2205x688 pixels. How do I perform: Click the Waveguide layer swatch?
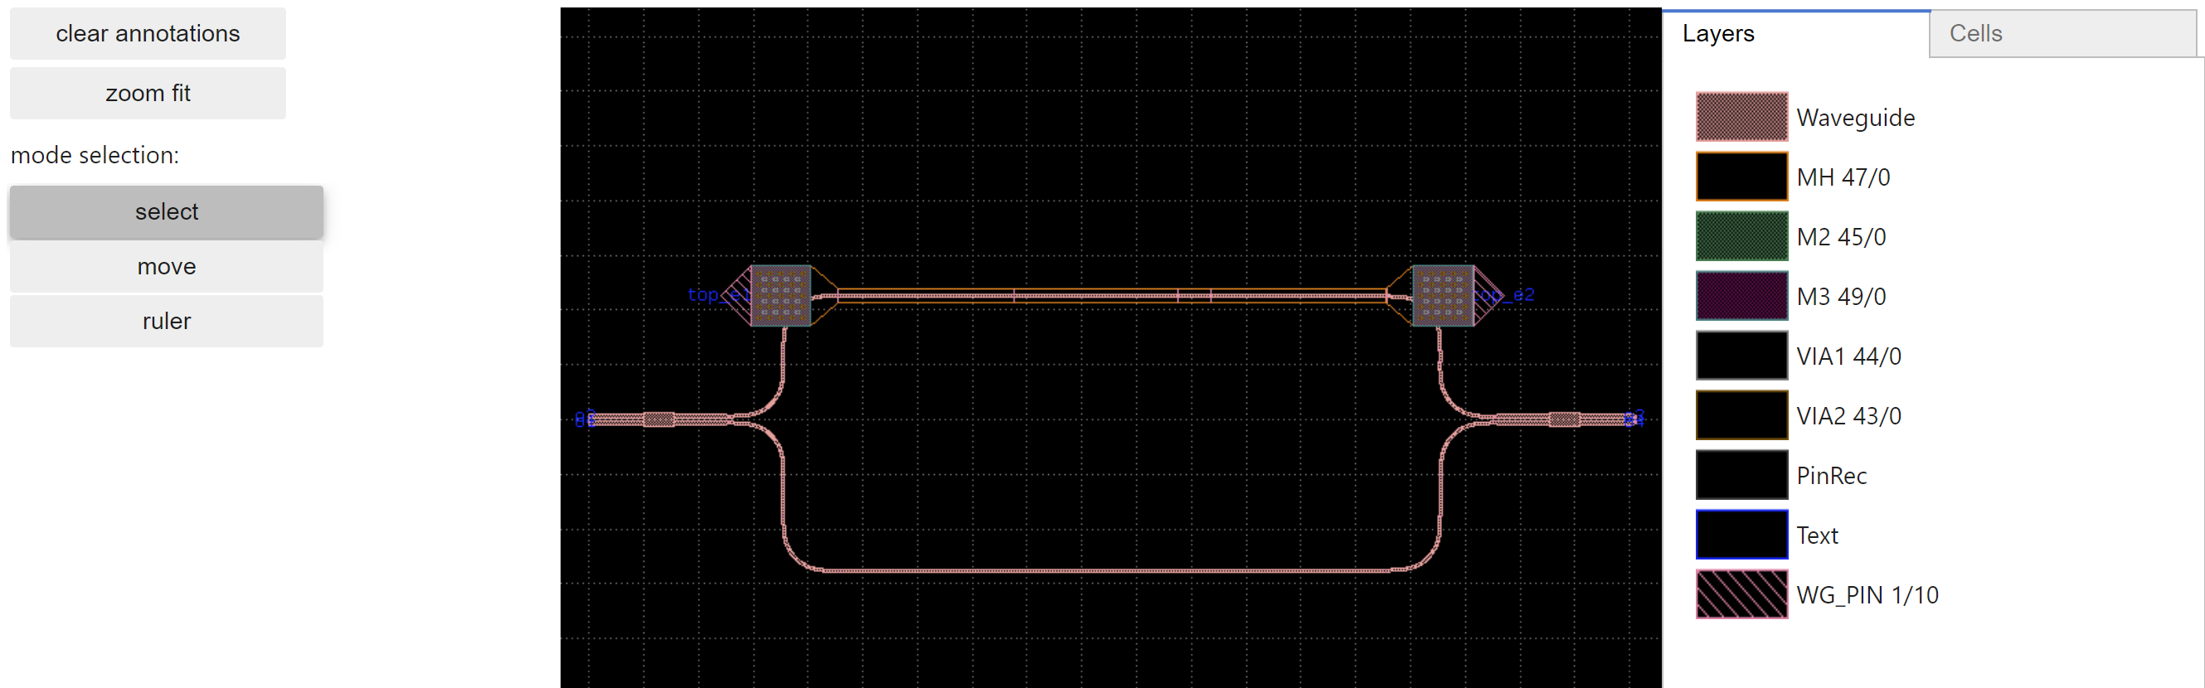tap(1741, 116)
